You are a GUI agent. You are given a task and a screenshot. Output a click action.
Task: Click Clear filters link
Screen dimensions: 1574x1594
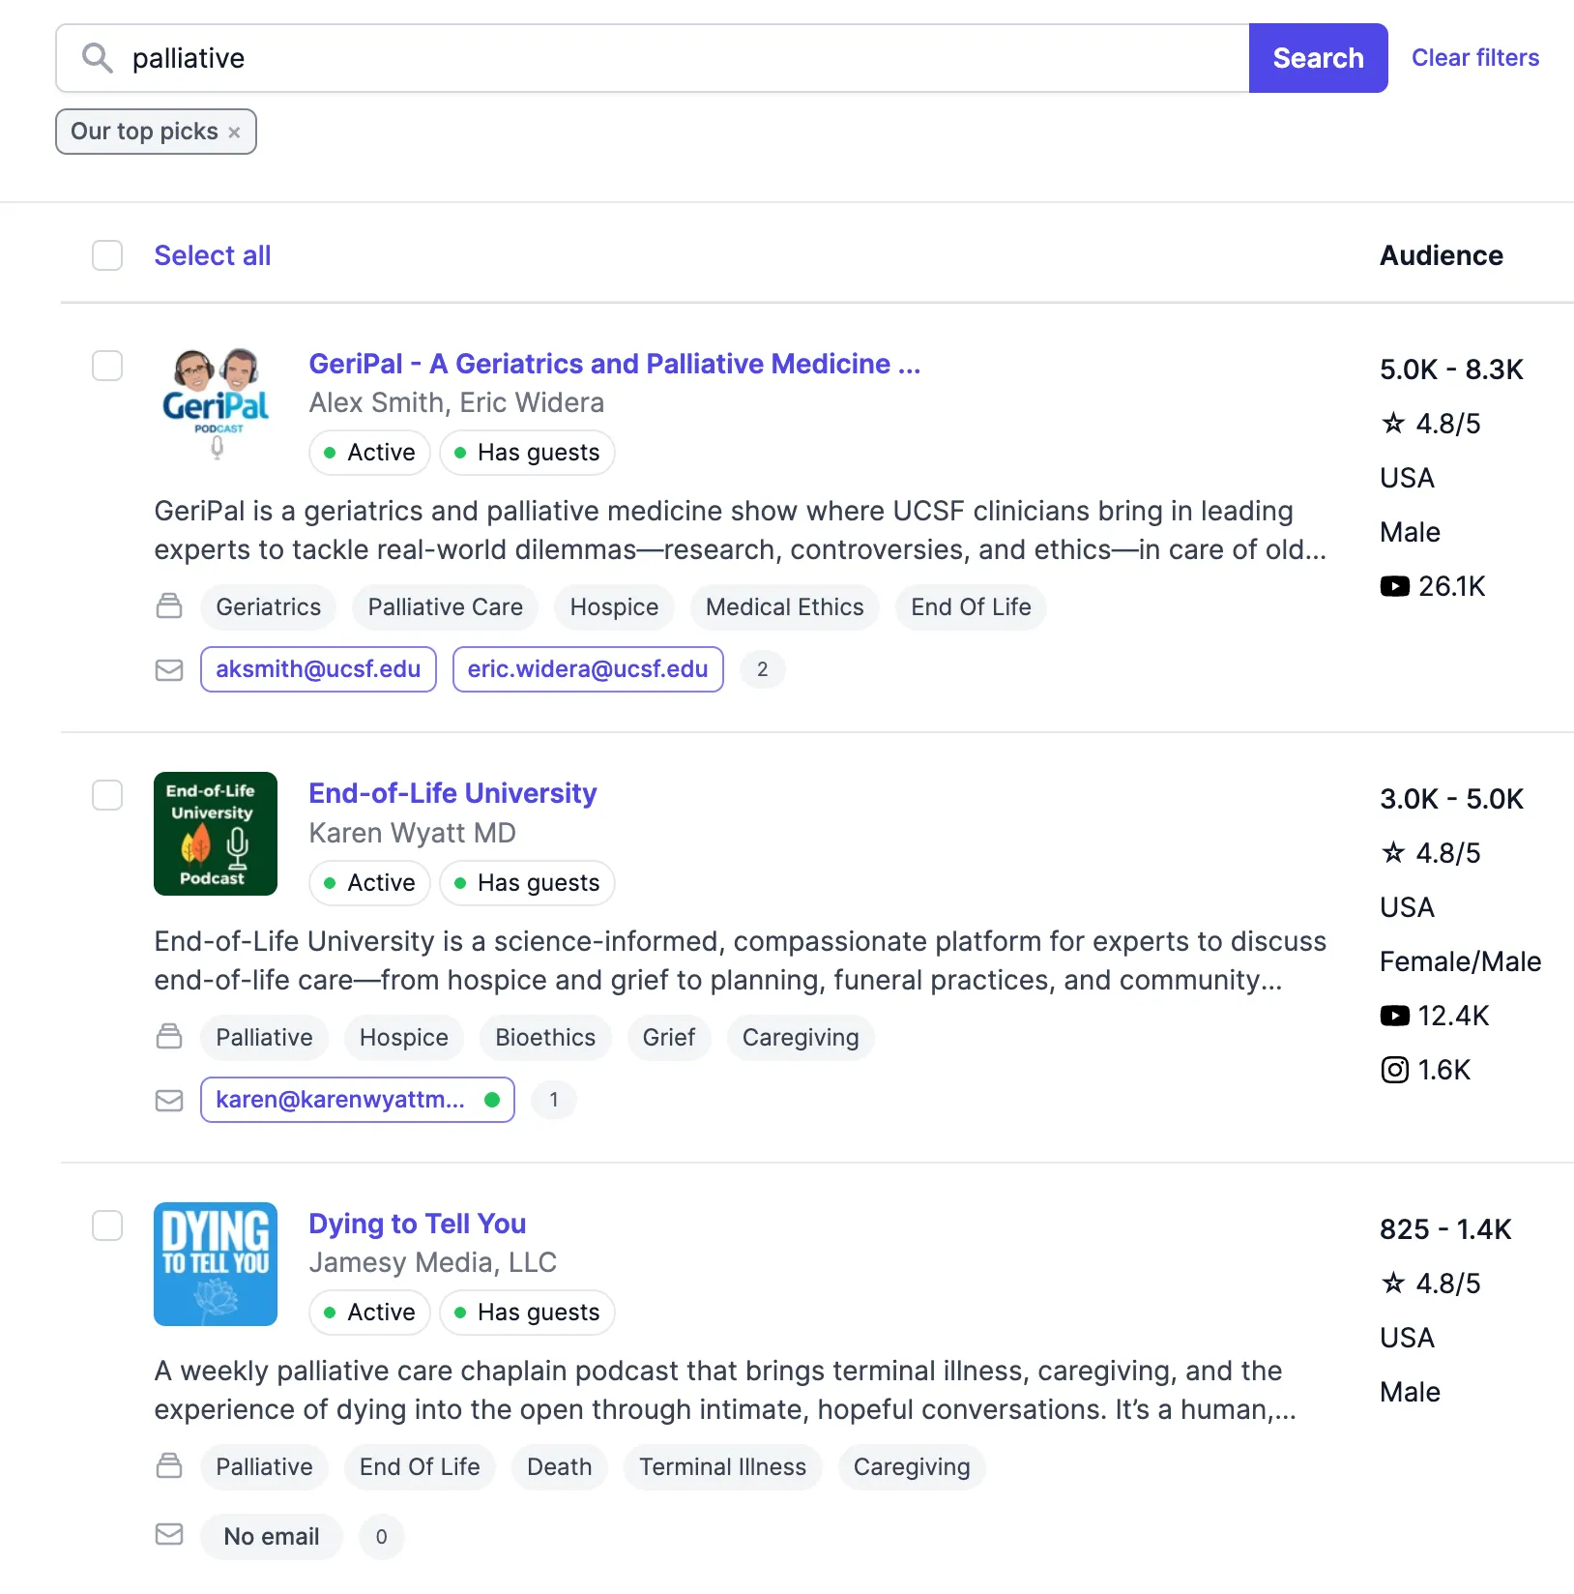[1475, 58]
